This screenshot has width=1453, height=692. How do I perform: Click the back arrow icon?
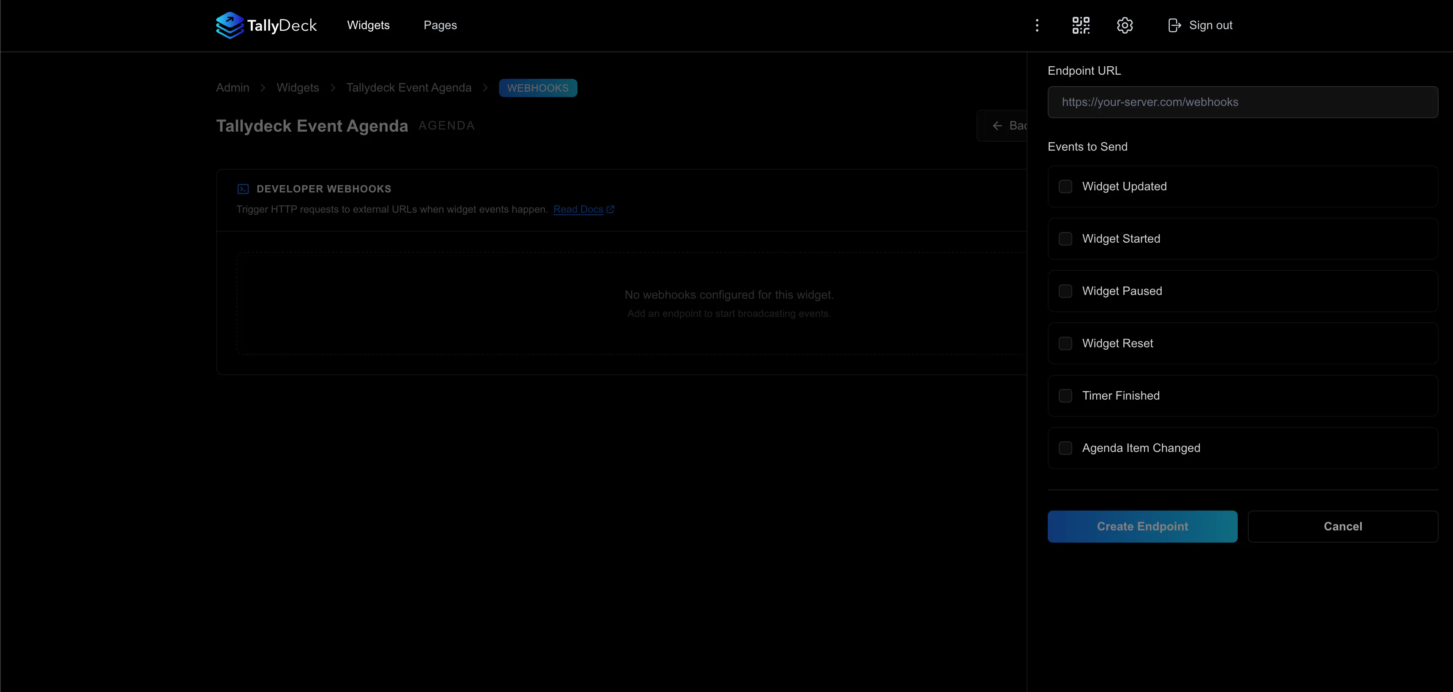tap(997, 126)
